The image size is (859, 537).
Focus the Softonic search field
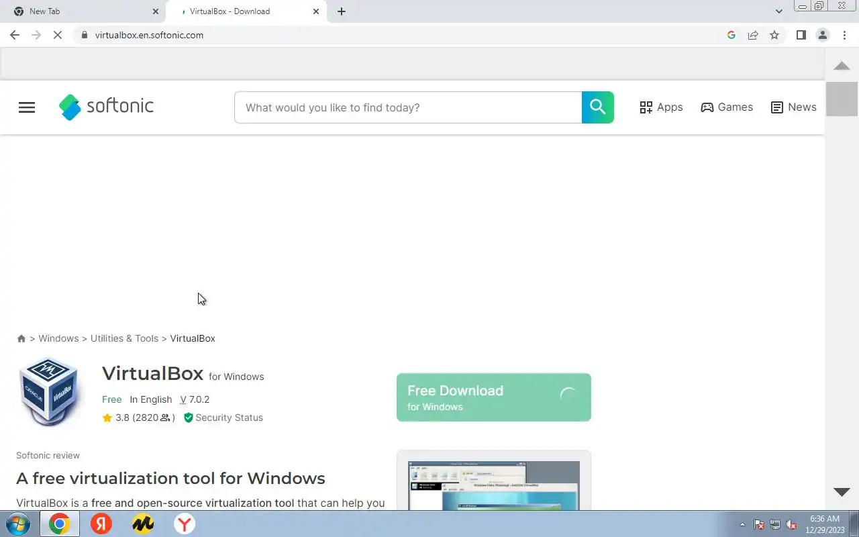[x=408, y=107]
